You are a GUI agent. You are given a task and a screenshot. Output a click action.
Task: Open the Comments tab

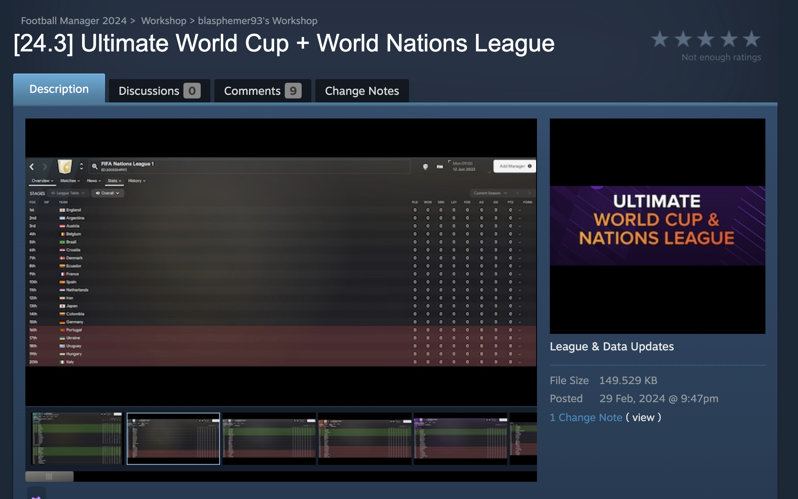[263, 91]
